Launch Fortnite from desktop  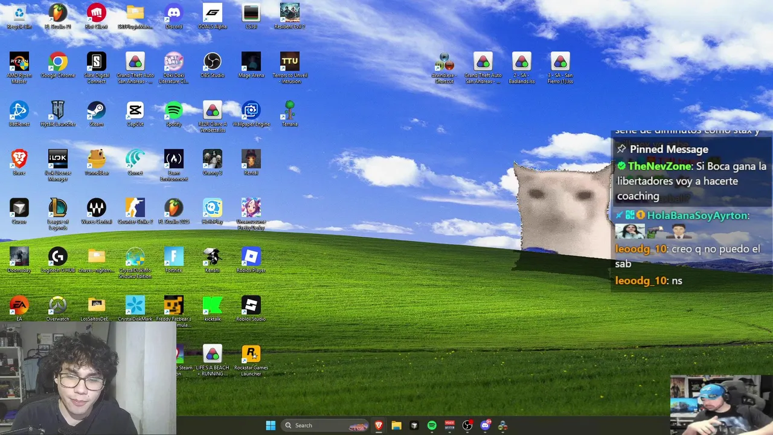click(173, 260)
